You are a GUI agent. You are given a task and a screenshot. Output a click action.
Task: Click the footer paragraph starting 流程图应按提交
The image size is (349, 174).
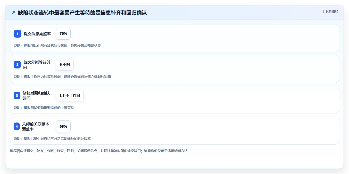[x=100, y=151]
